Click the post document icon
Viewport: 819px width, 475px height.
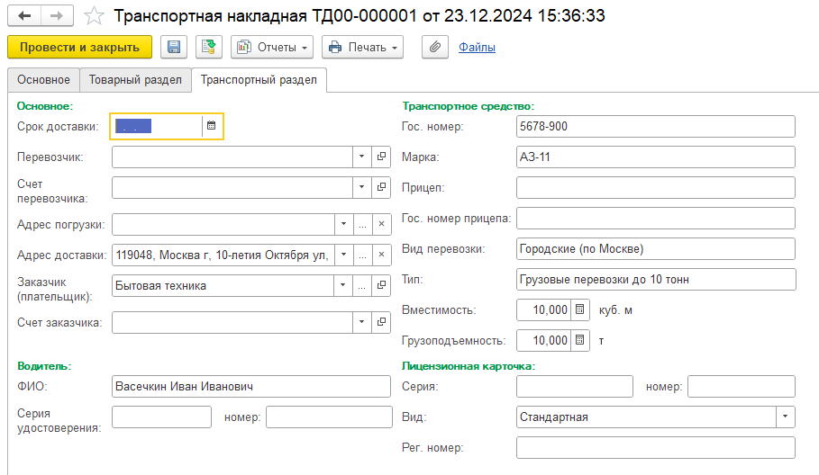pyautogui.click(x=208, y=47)
